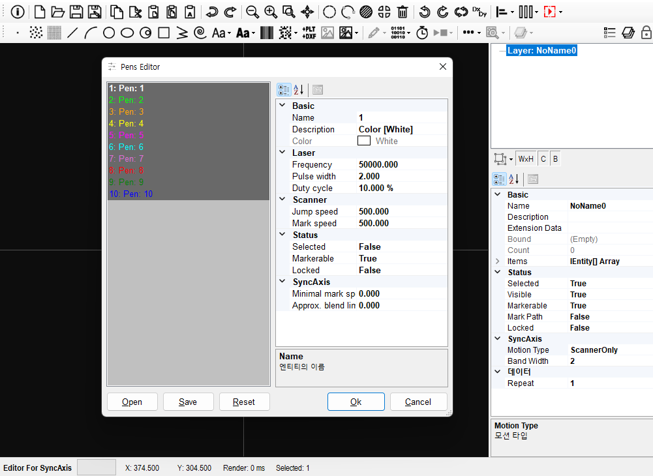Select Pen 1 in the pens list
653x476 pixels.
coord(189,88)
